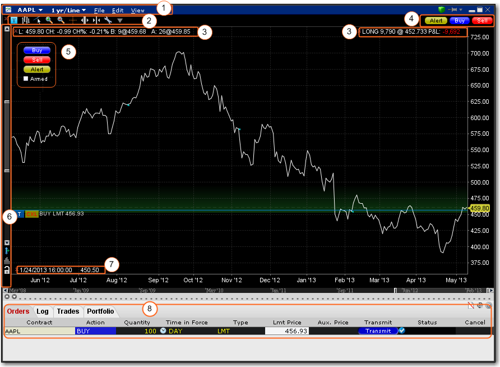The height and width of the screenshot is (367, 500).
Task: Click the blue expand-axis arrow icon
Action: [x=6, y=250]
